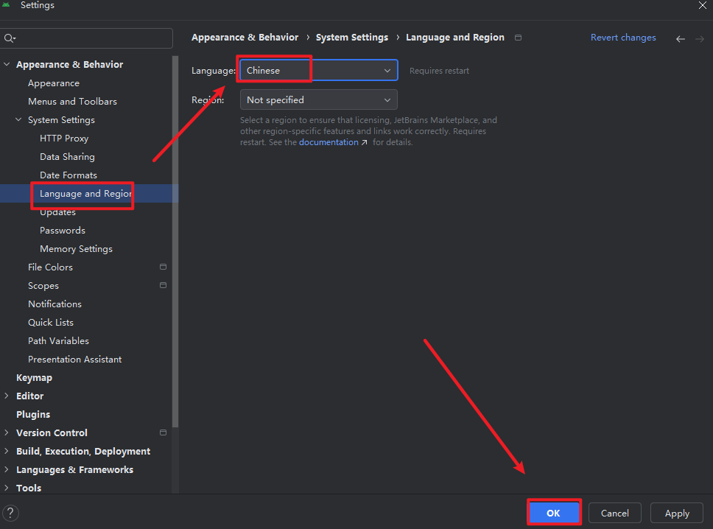Click inside the settings search field
The image size is (713, 529).
(92, 38)
